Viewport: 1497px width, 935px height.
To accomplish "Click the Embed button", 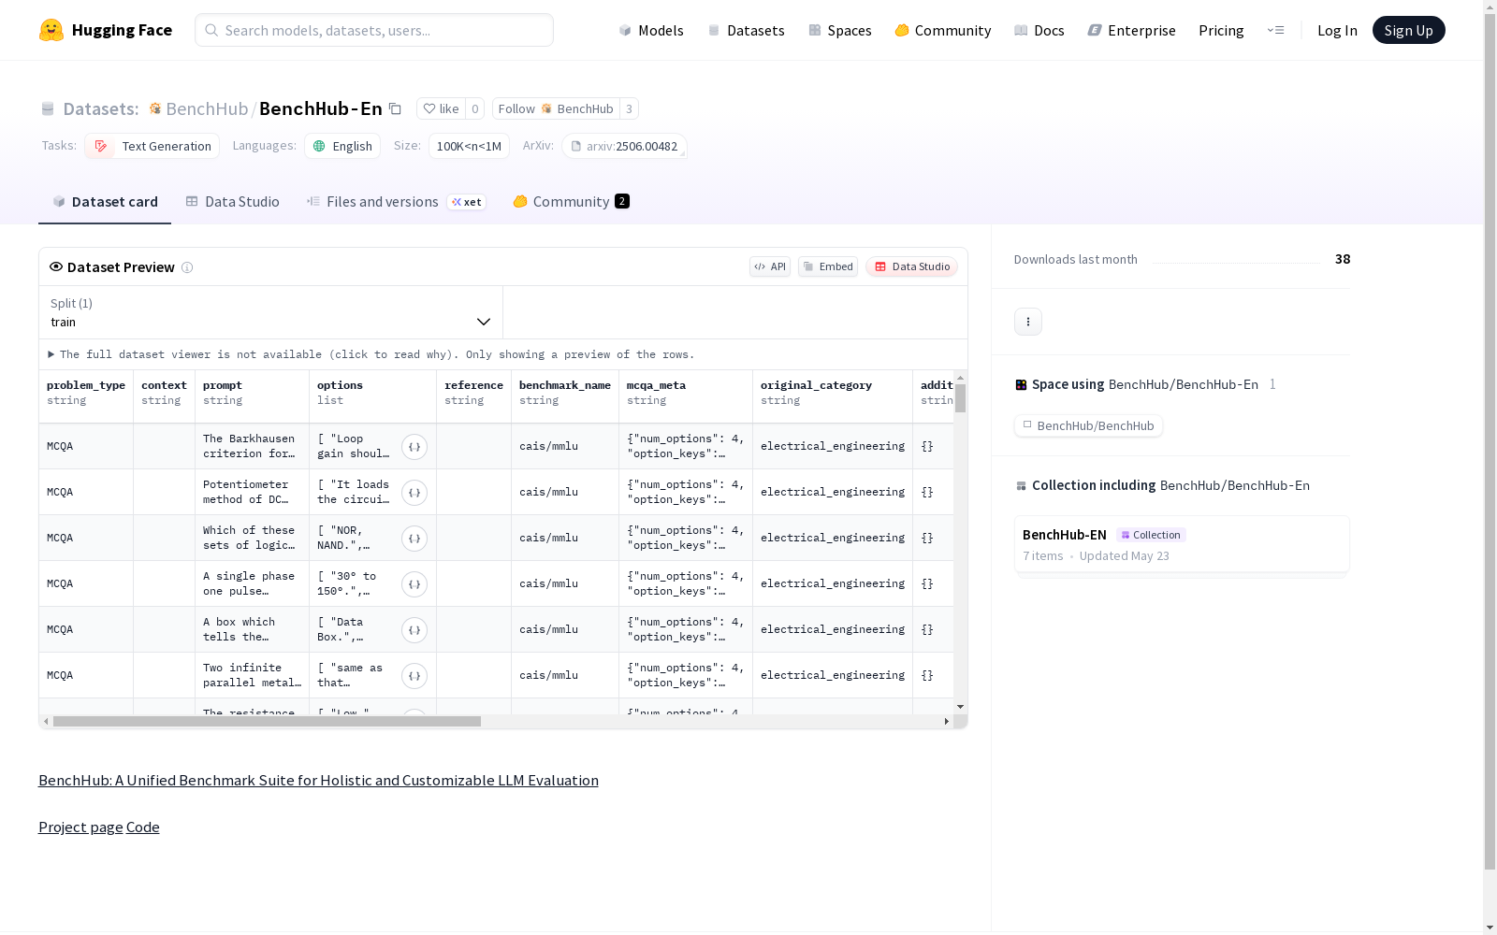I will 828,266.
